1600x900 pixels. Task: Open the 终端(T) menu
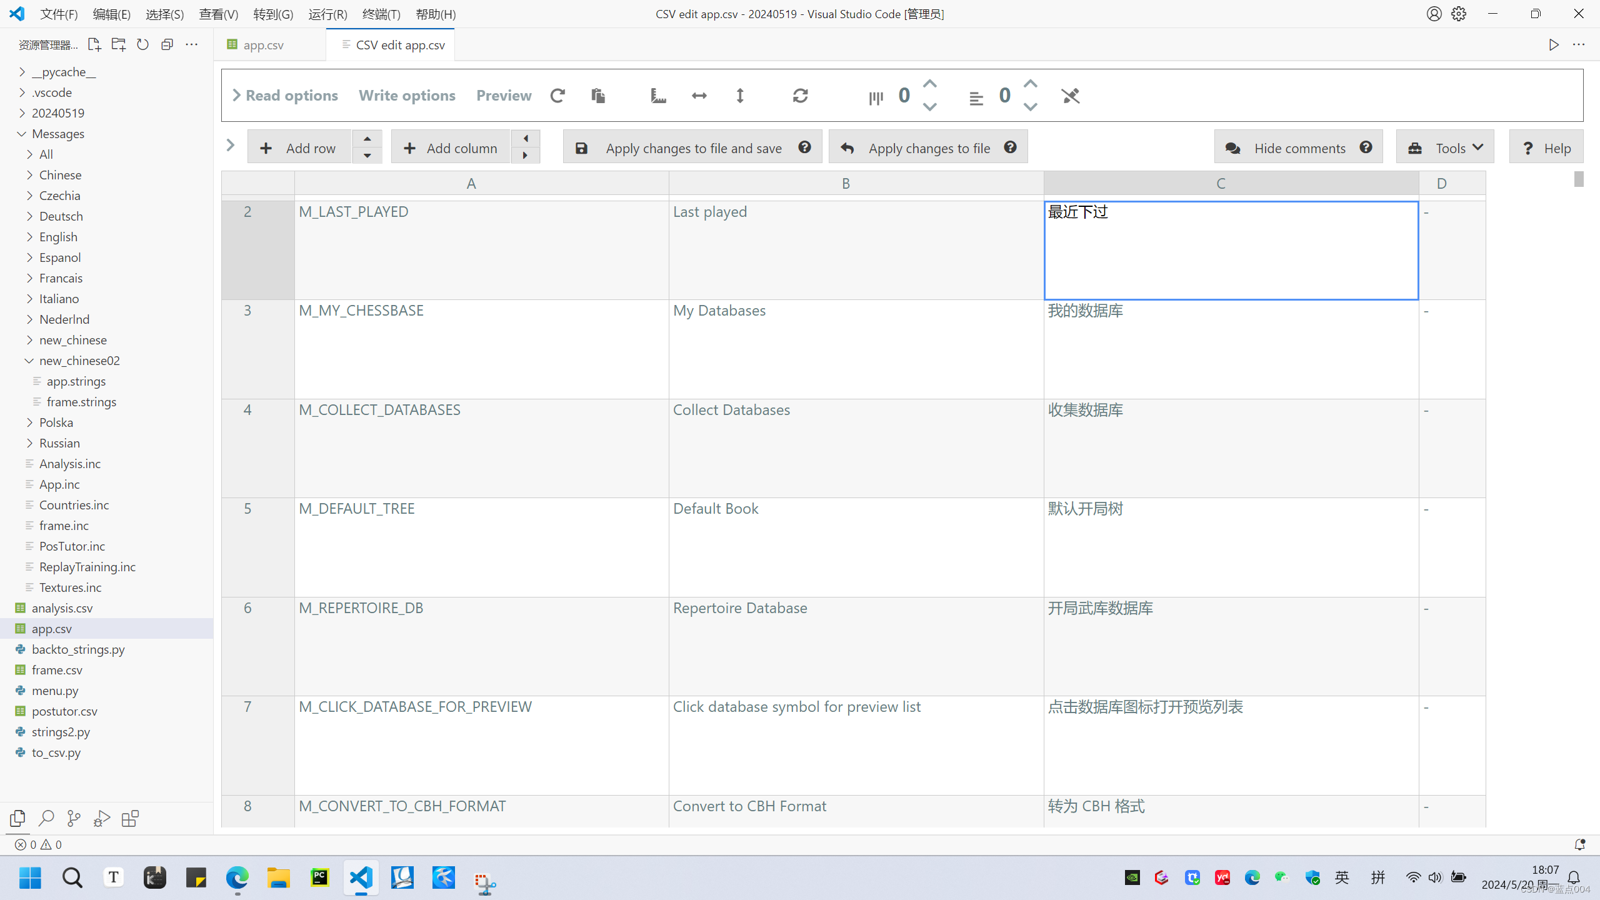tap(381, 14)
